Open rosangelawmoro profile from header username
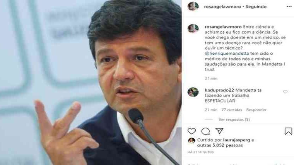The width and height of the screenshot is (294, 165). point(222,7)
